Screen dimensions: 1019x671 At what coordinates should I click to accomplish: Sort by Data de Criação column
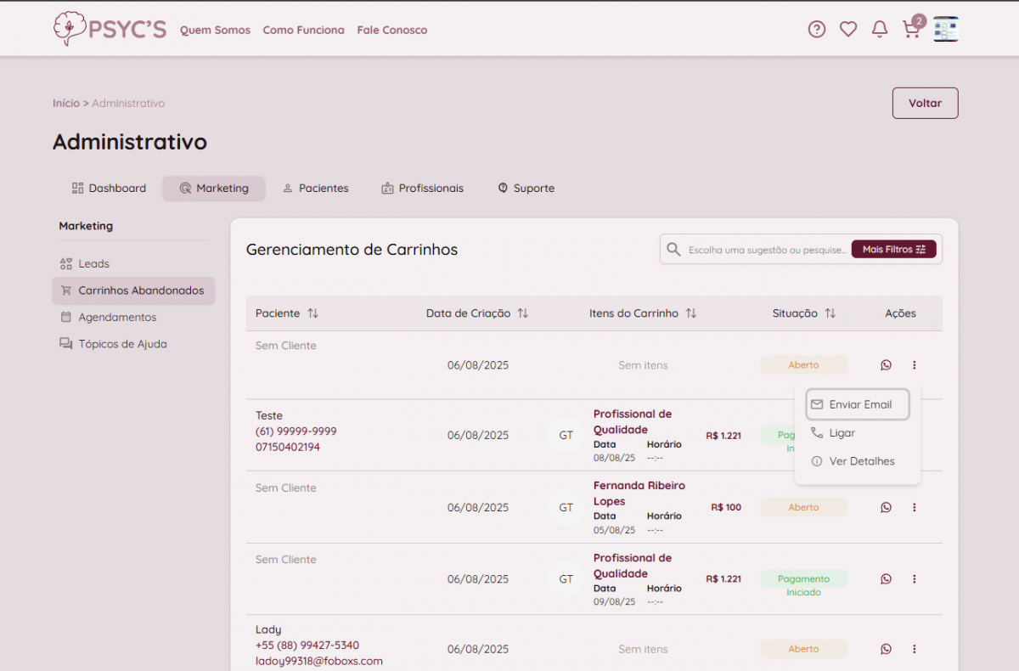(523, 313)
